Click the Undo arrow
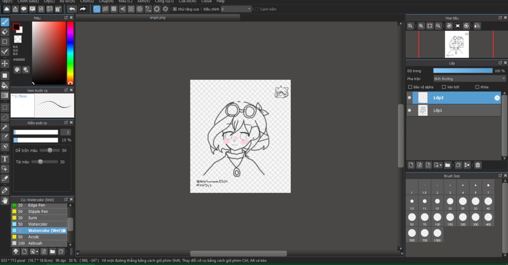The height and width of the screenshot is (265, 508). (x=72, y=9)
